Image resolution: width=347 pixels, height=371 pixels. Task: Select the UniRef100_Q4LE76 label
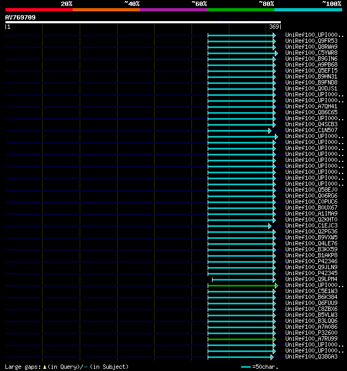click(x=311, y=243)
